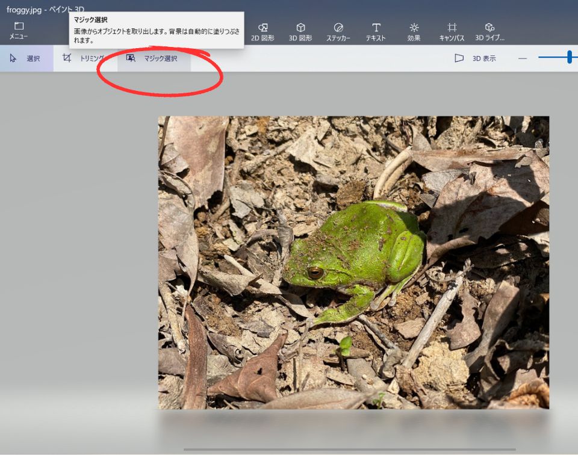Click the zoom out minus button
578x455 pixels.
tap(523, 58)
